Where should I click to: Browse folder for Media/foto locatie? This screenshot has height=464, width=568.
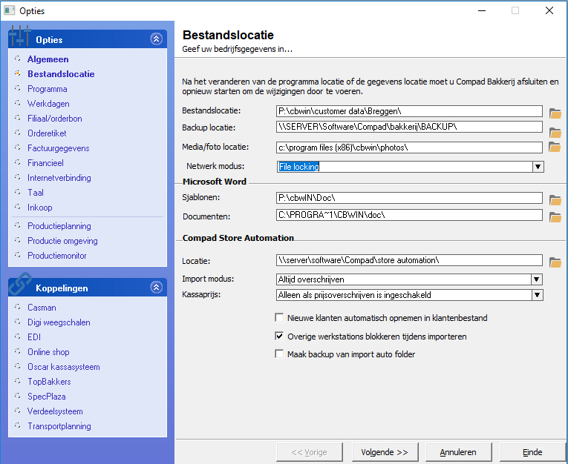click(555, 147)
